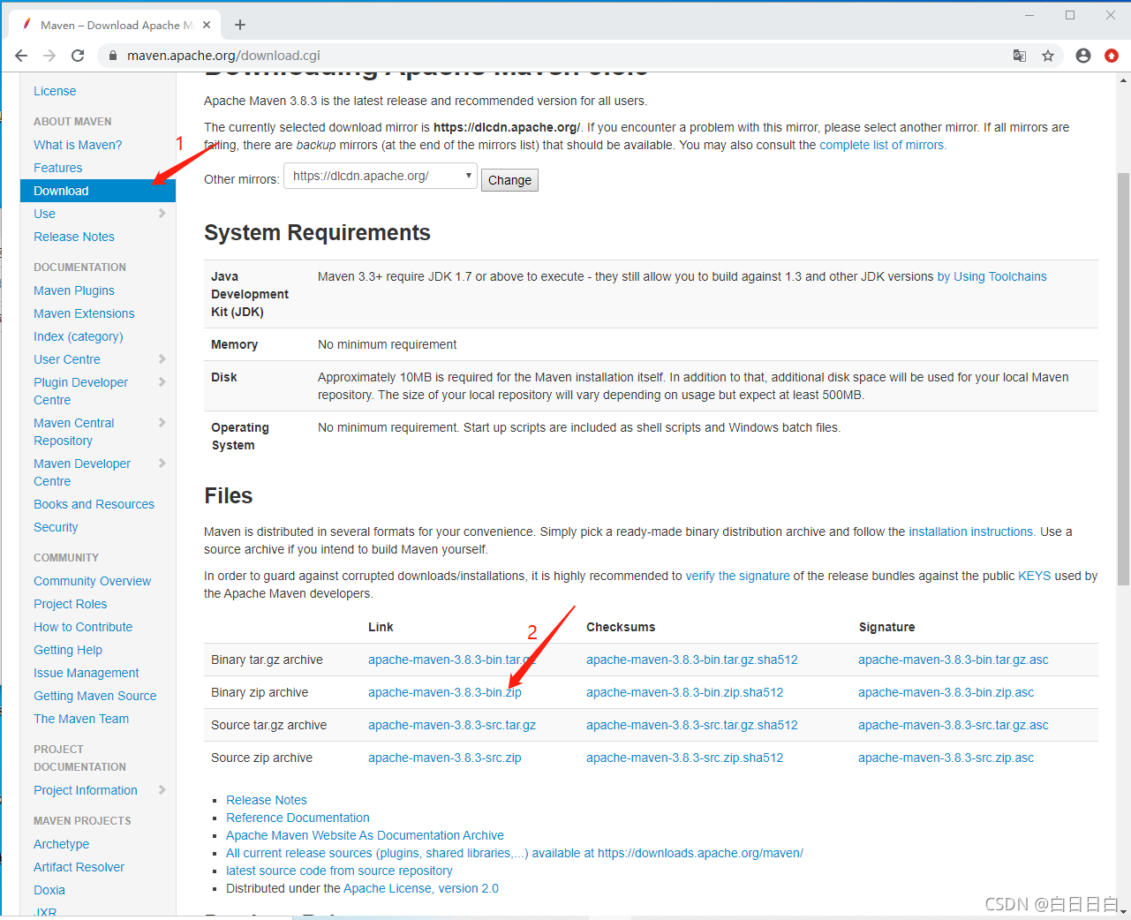This screenshot has width=1131, height=920.
Task: Open Index (category) sidebar link
Action: 79,336
